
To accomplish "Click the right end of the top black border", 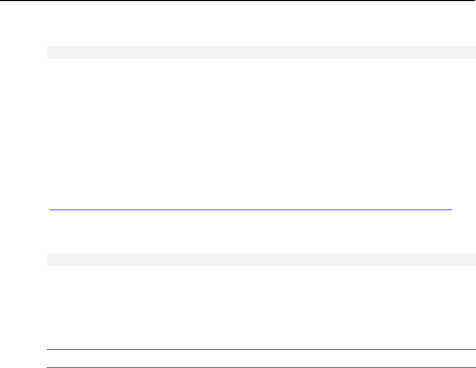I will 474,1.
